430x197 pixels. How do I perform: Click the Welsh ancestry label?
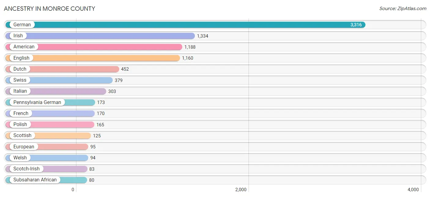[x=20, y=158]
